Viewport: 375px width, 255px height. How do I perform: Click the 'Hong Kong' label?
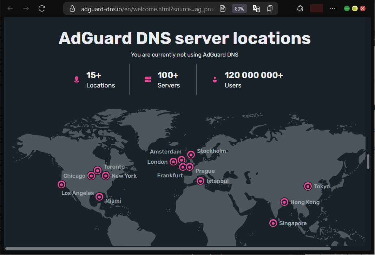(x=305, y=202)
